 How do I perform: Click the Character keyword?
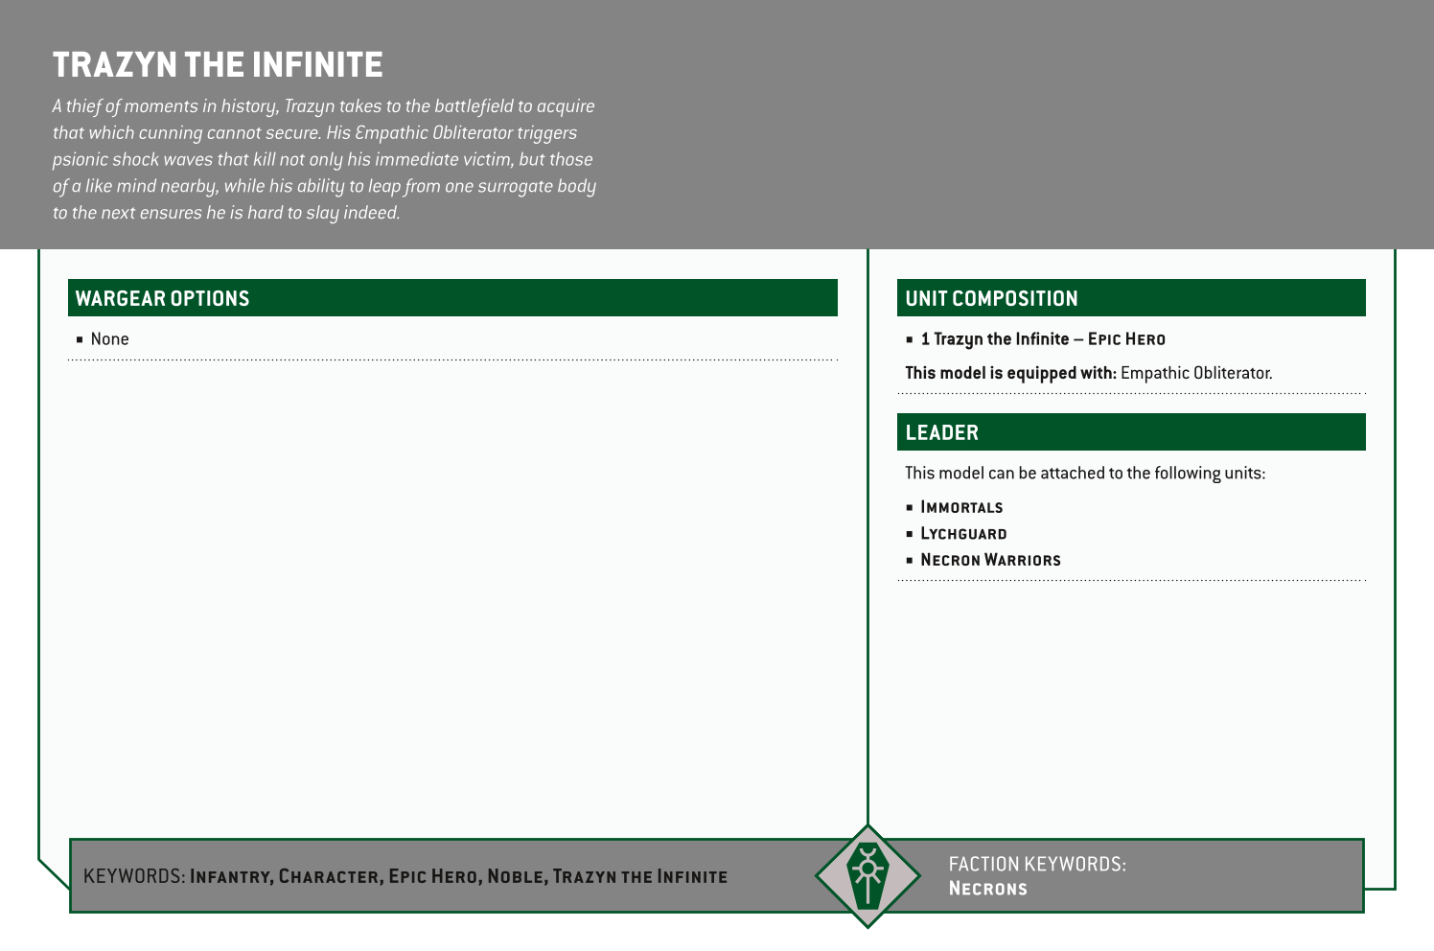(329, 876)
